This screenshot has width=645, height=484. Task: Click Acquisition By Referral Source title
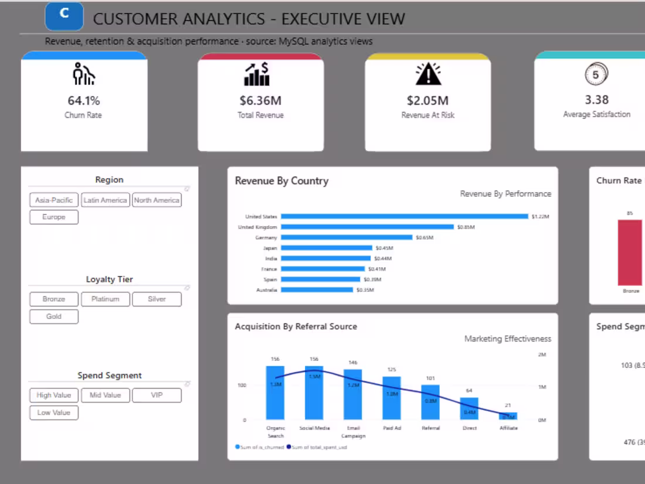(x=296, y=326)
